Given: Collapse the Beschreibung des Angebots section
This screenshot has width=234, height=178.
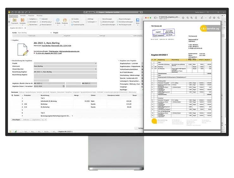Looking at the screenshot, I should [x=11, y=60].
